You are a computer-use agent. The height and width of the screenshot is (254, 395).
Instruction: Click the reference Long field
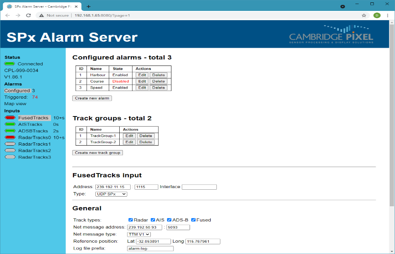[203, 241]
